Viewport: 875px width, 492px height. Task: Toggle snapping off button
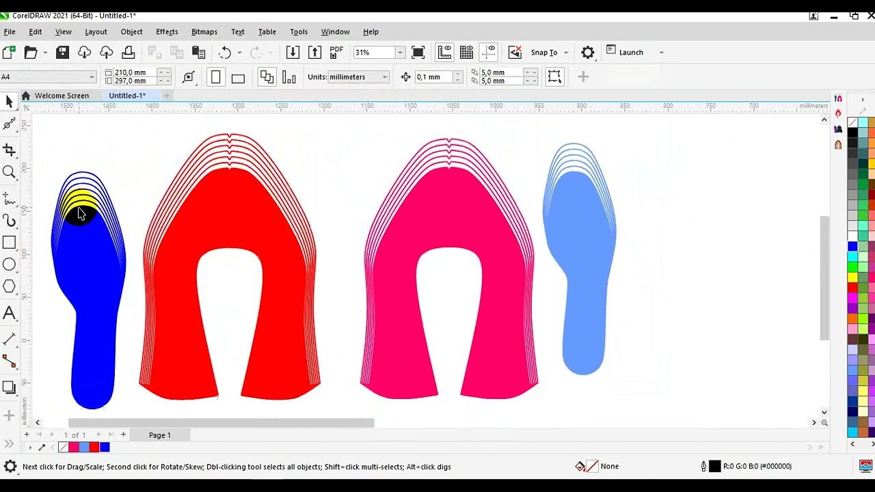(x=515, y=52)
